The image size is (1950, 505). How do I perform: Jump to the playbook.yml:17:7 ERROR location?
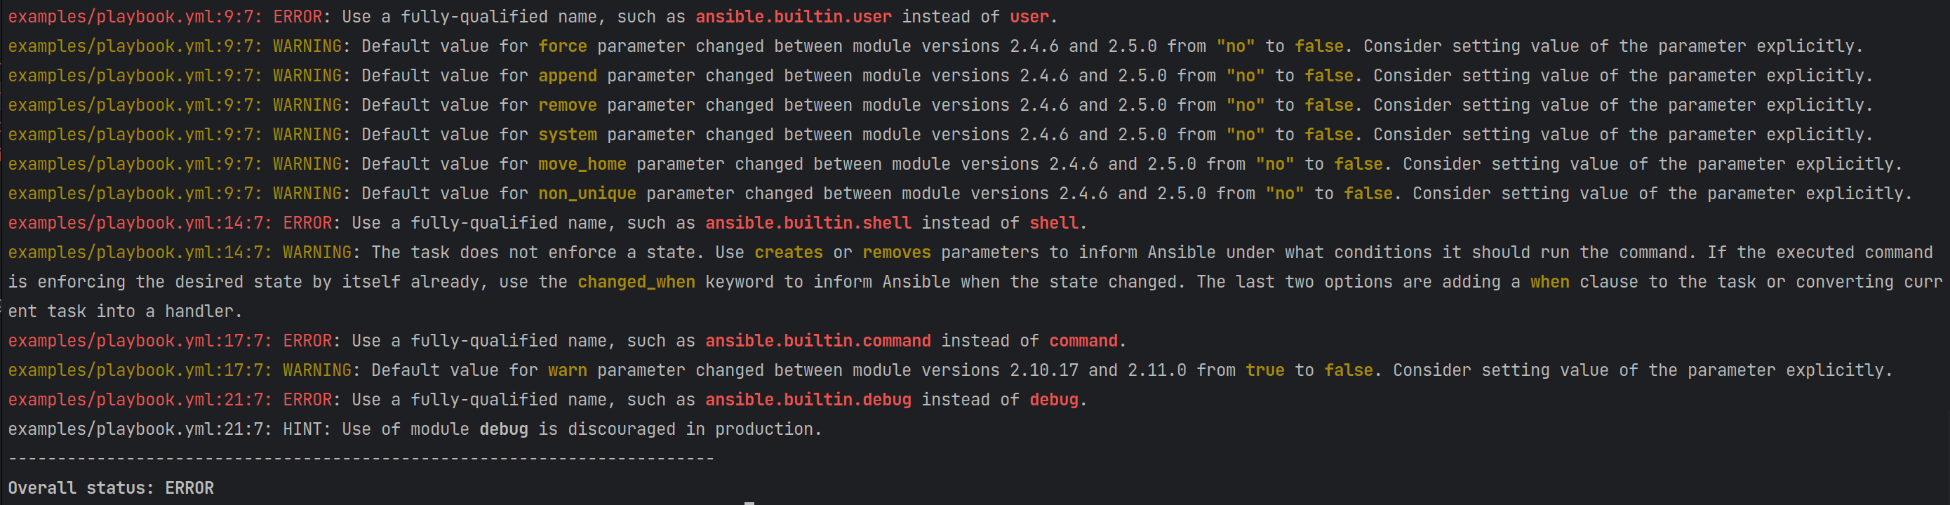click(138, 342)
